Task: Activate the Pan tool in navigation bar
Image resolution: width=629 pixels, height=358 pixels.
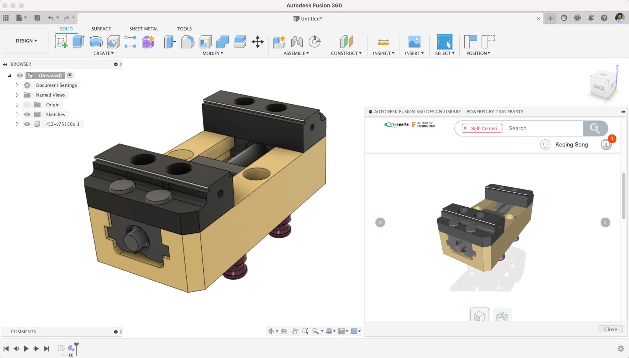Action: [x=295, y=331]
